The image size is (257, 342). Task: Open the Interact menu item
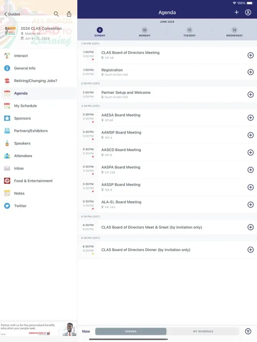38,56
